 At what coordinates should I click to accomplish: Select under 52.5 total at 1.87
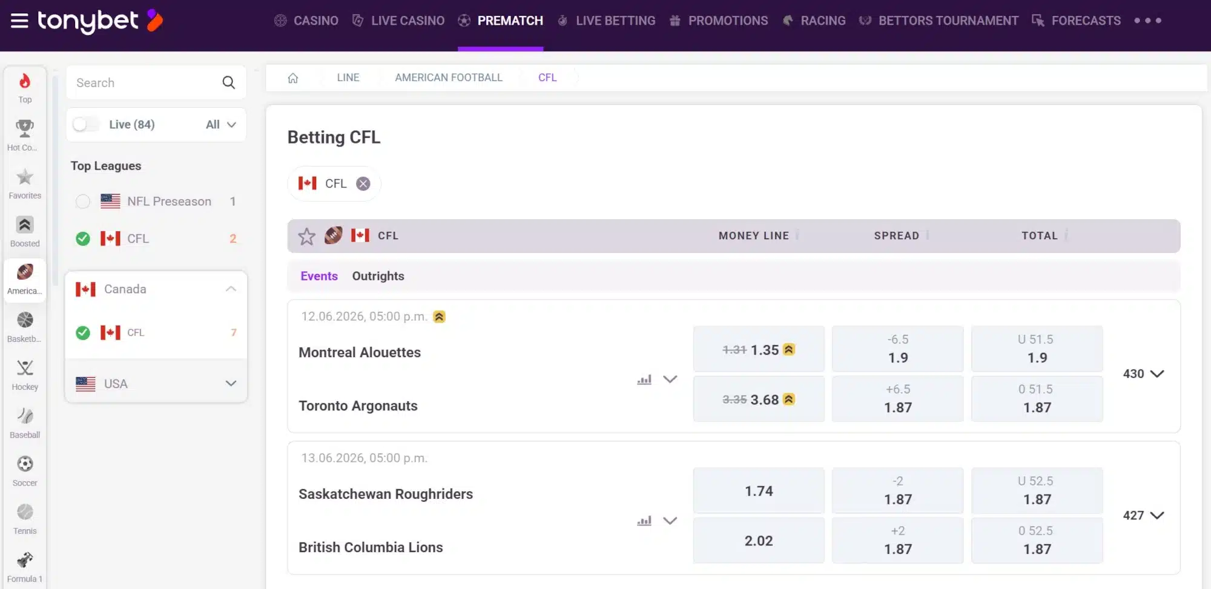1037,491
